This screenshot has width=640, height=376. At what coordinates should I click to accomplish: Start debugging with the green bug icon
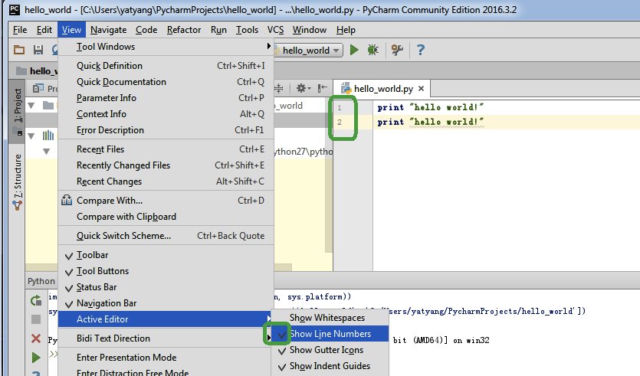[373, 51]
